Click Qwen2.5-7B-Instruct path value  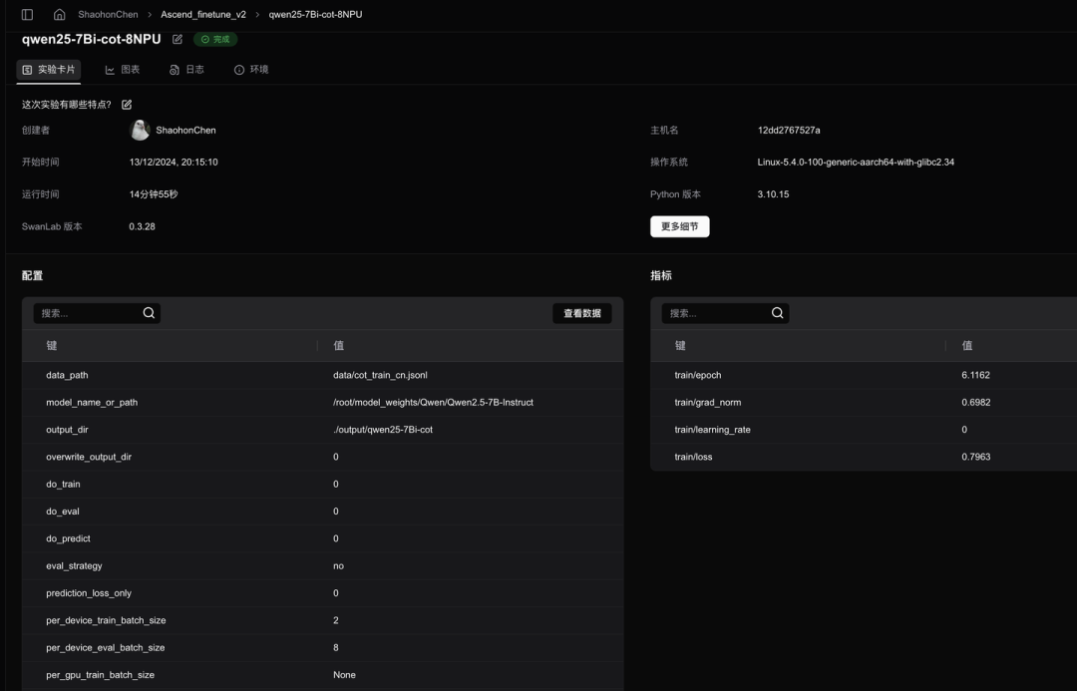tap(434, 403)
